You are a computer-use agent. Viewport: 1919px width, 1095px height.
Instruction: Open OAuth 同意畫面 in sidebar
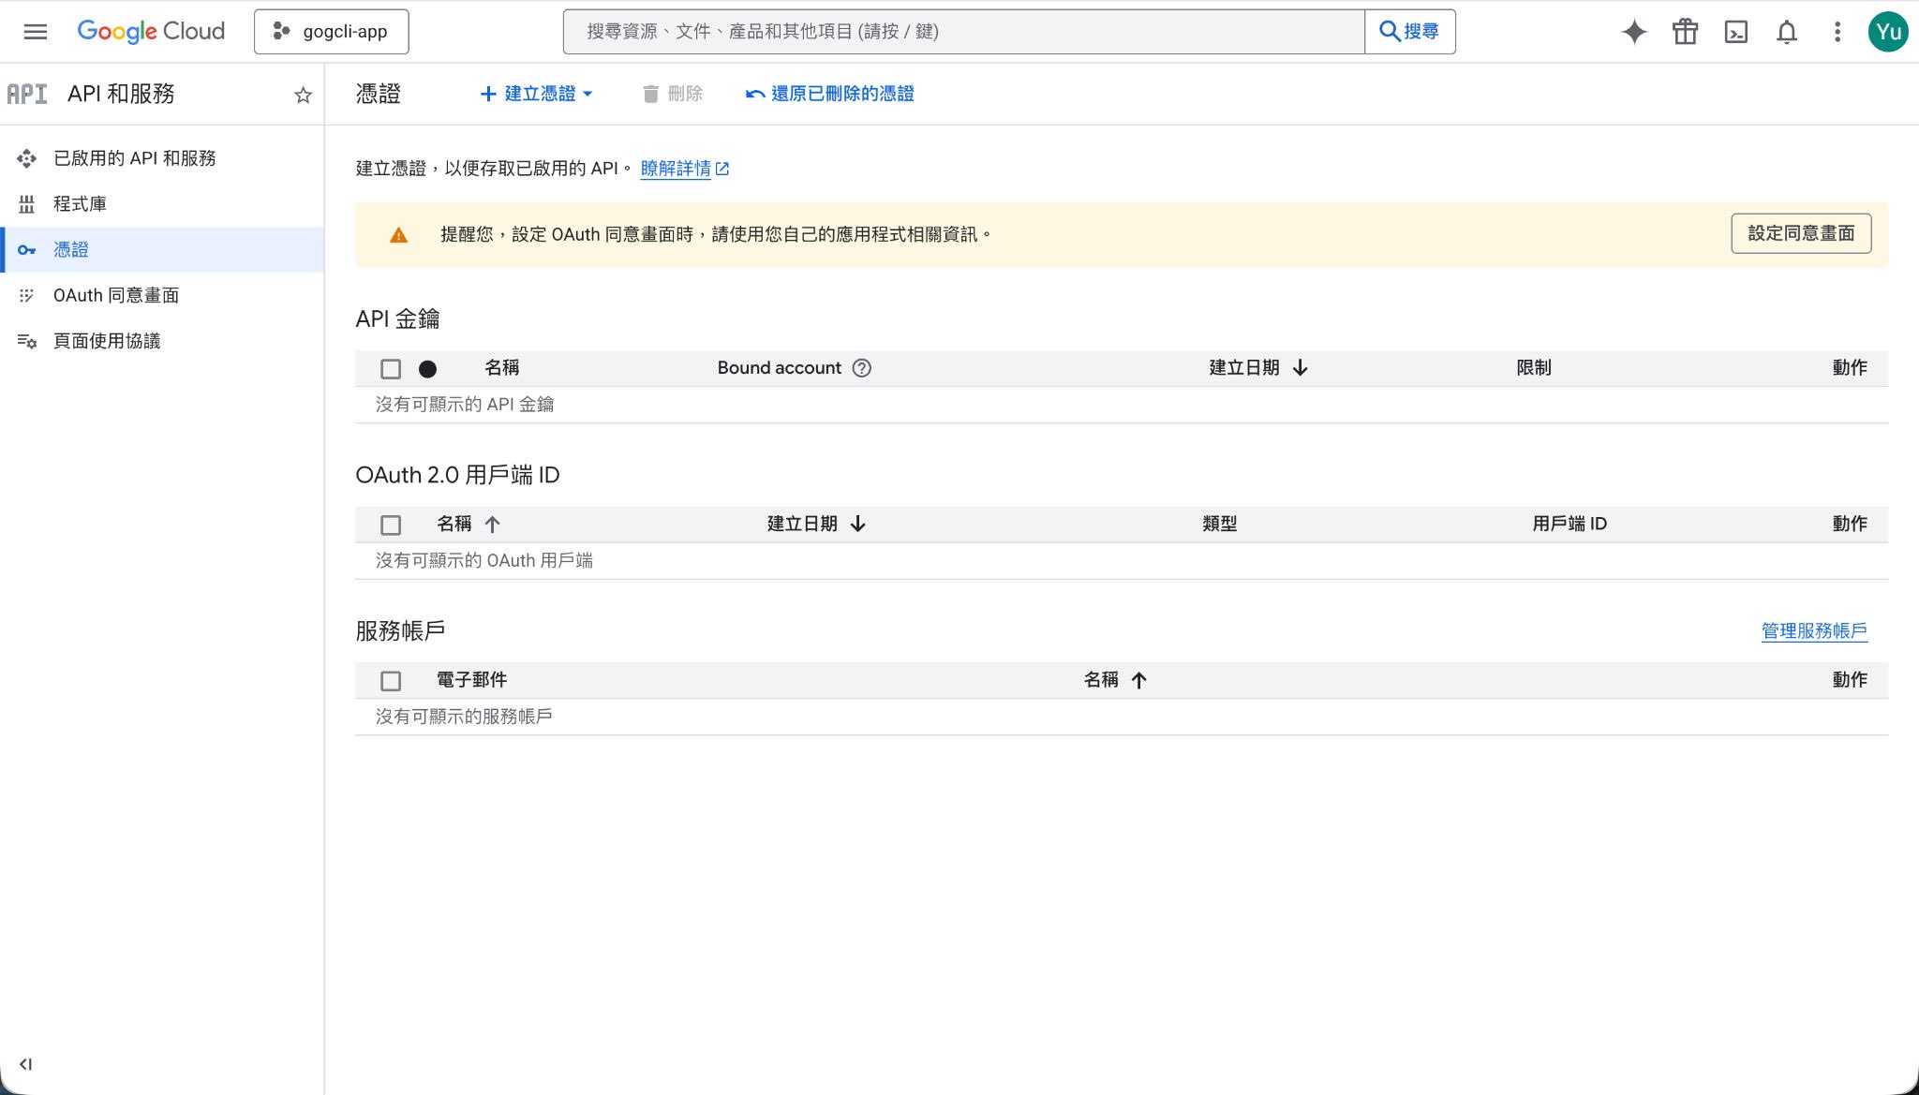click(x=115, y=295)
